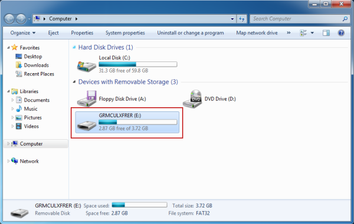Click the Documents library icon

point(19,100)
